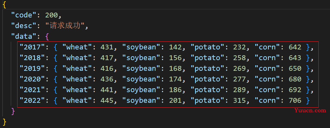Click corn value 680 in 2020 row
The height and width of the screenshot is (128, 330).
point(295,79)
